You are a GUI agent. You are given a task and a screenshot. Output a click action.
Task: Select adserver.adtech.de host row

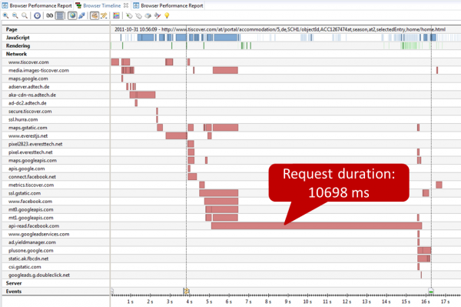pyautogui.click(x=56, y=87)
